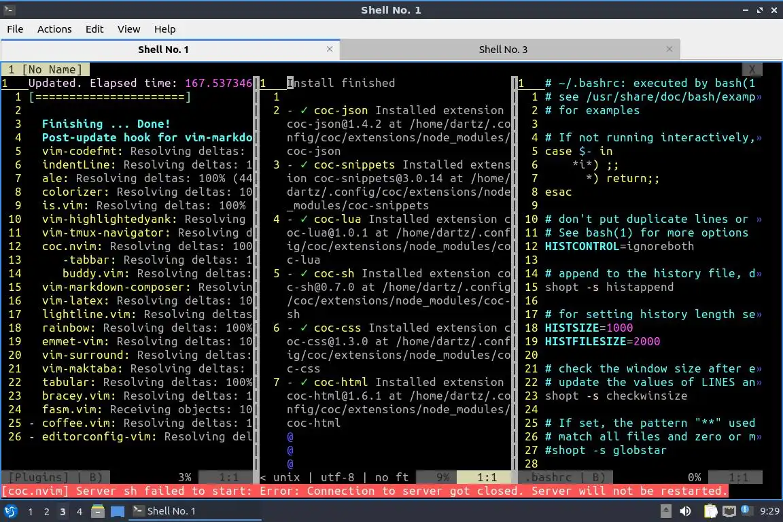Click the 'vim-surround' plugin line

pyautogui.click(x=147, y=355)
